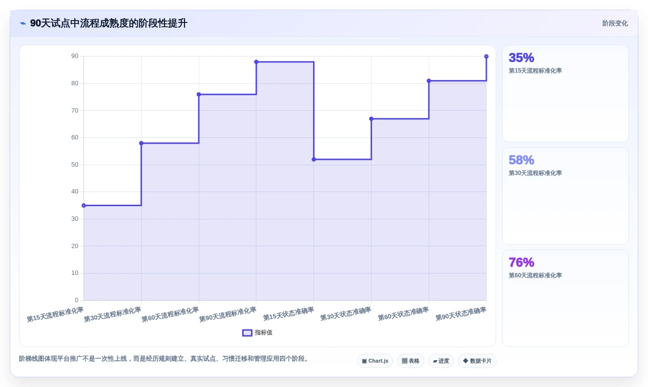This screenshot has height=387, width=648.
Task: Click x-axis label 第90天状态准确率
Action: 461,314
